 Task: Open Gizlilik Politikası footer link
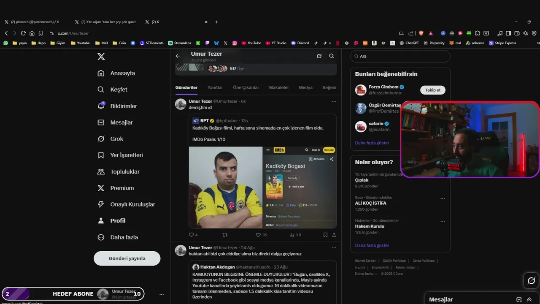(x=394, y=261)
